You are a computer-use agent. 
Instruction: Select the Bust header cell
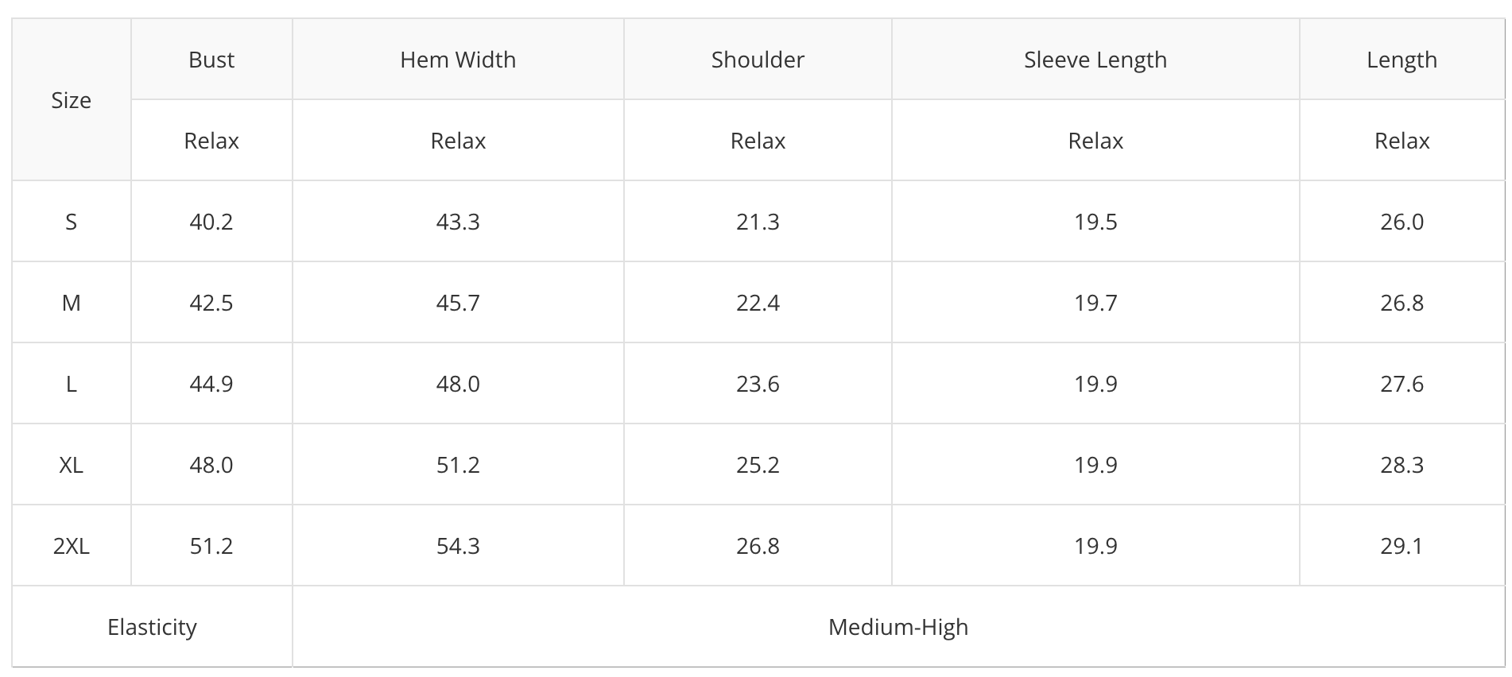211,60
